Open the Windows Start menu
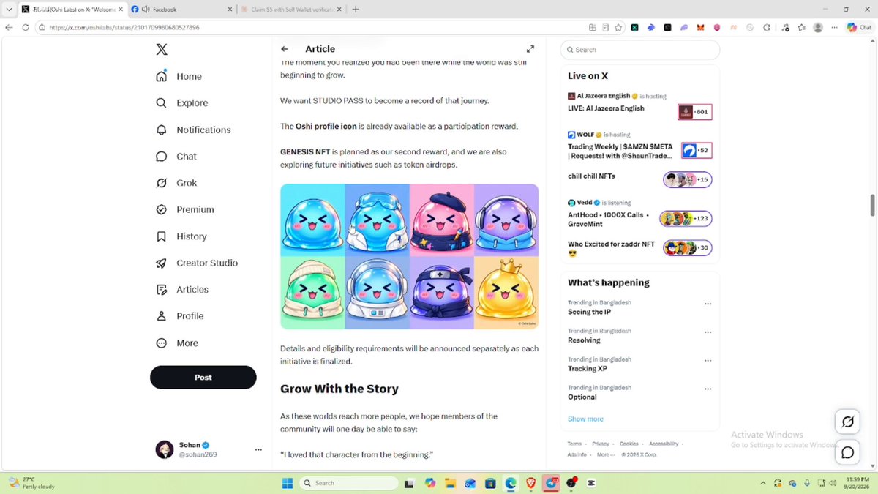Image resolution: width=878 pixels, height=494 pixels. (288, 483)
